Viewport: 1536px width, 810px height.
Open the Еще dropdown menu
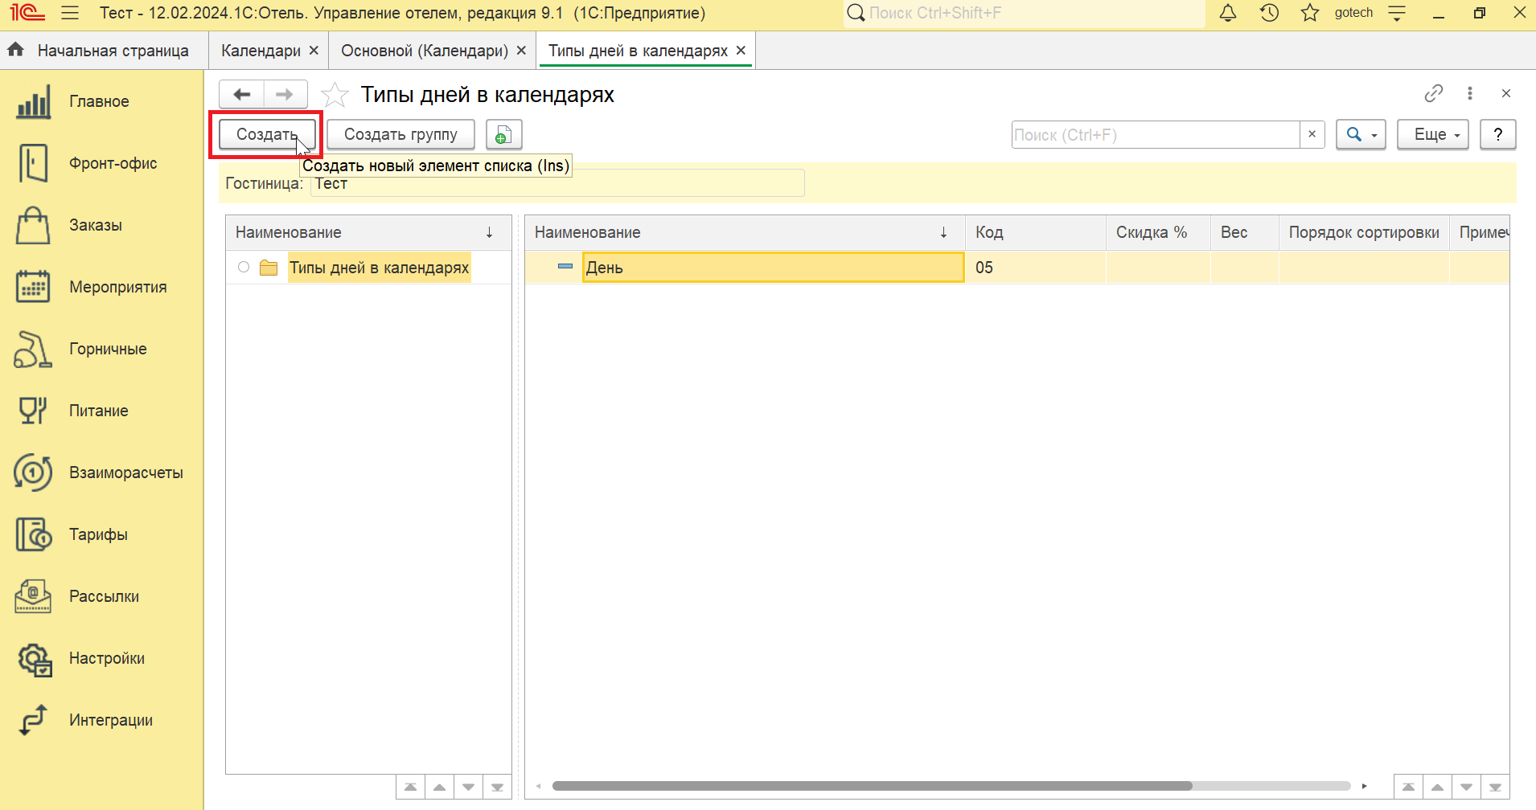coord(1432,134)
